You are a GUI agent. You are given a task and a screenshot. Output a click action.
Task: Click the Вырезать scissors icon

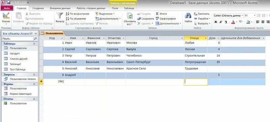[x=27, y=14]
